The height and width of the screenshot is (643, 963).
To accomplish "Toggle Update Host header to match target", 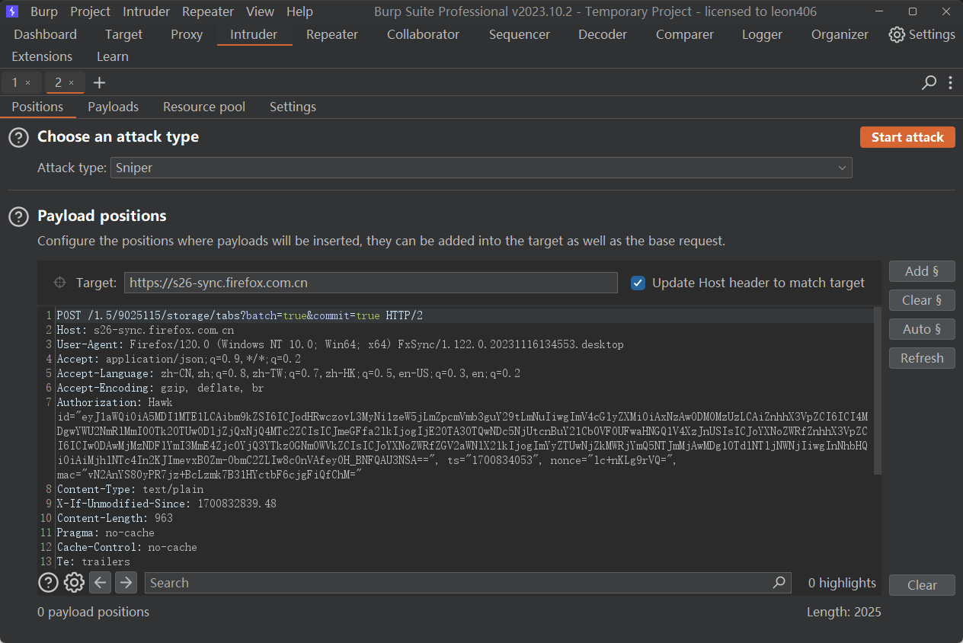I will tap(638, 283).
